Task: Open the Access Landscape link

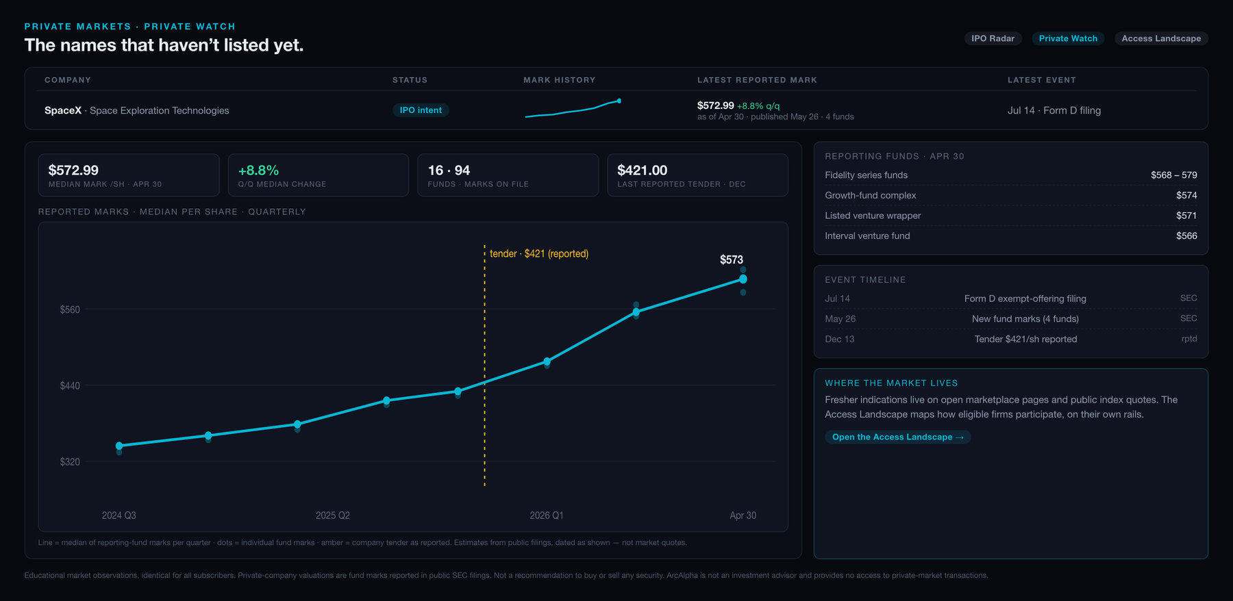Action: pos(897,437)
